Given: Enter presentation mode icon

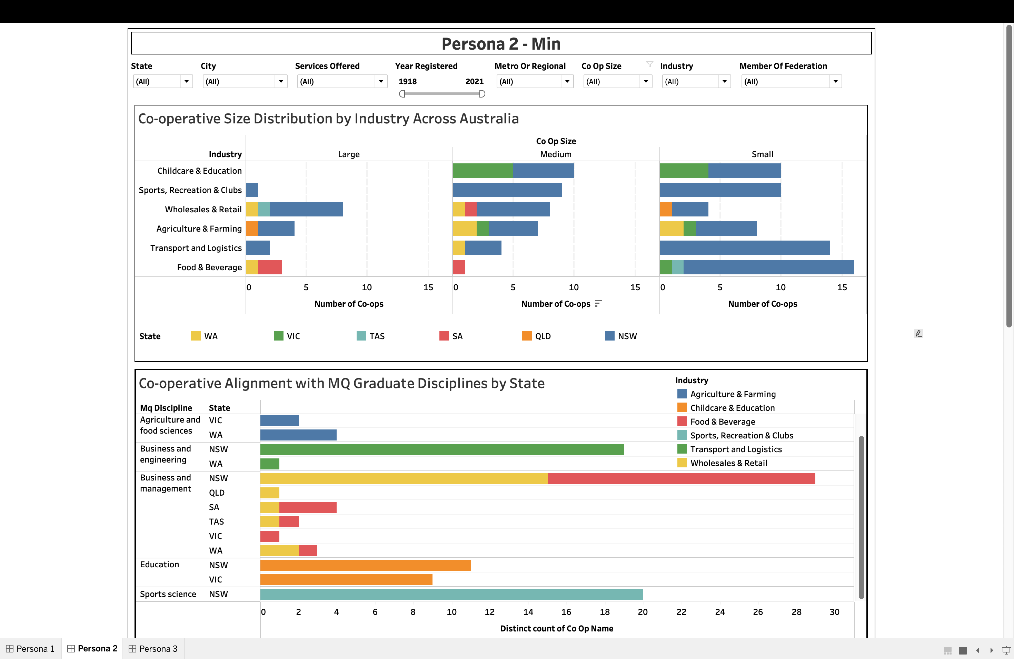Looking at the screenshot, I should point(1006,650).
